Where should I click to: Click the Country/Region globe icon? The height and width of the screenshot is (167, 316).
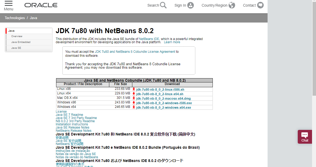point(232,5)
